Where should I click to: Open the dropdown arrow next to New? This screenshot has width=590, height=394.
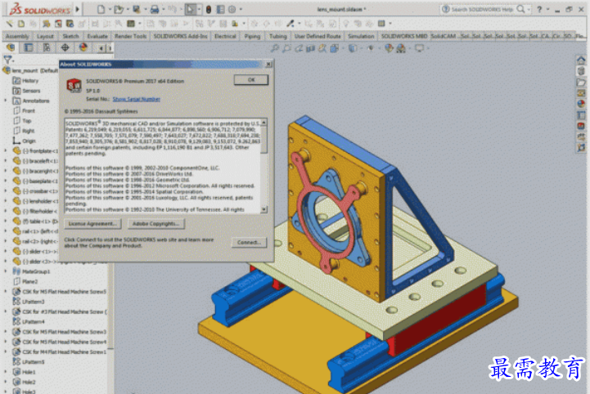tap(110, 9)
